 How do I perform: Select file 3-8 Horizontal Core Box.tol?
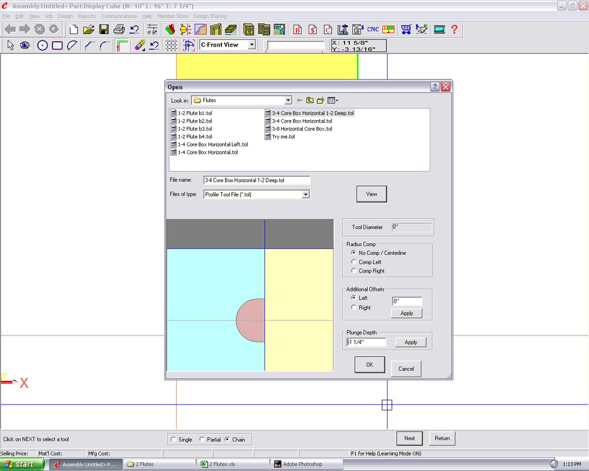click(x=298, y=129)
